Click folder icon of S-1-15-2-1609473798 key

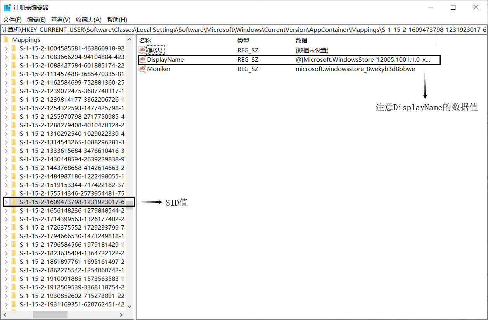[14, 202]
